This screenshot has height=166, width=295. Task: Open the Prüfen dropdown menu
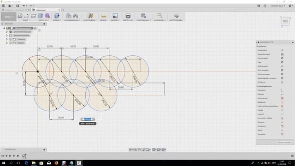[x=104, y=20]
